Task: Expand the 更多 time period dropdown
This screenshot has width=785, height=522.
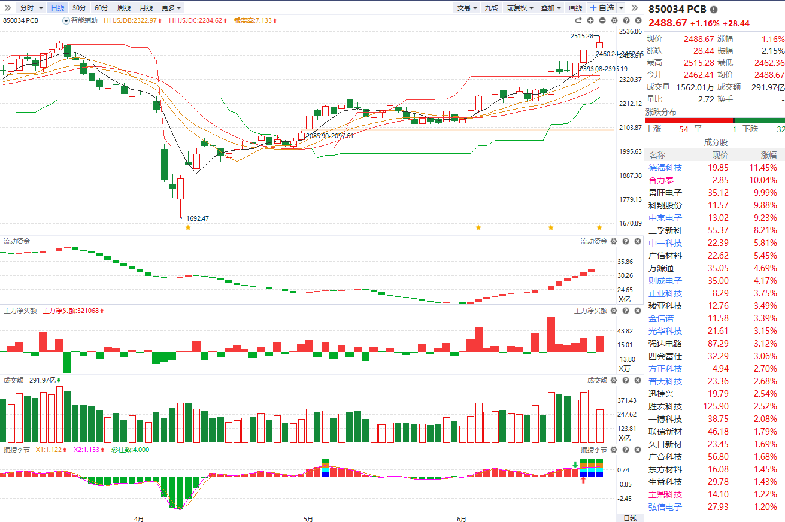Action: 171,8
